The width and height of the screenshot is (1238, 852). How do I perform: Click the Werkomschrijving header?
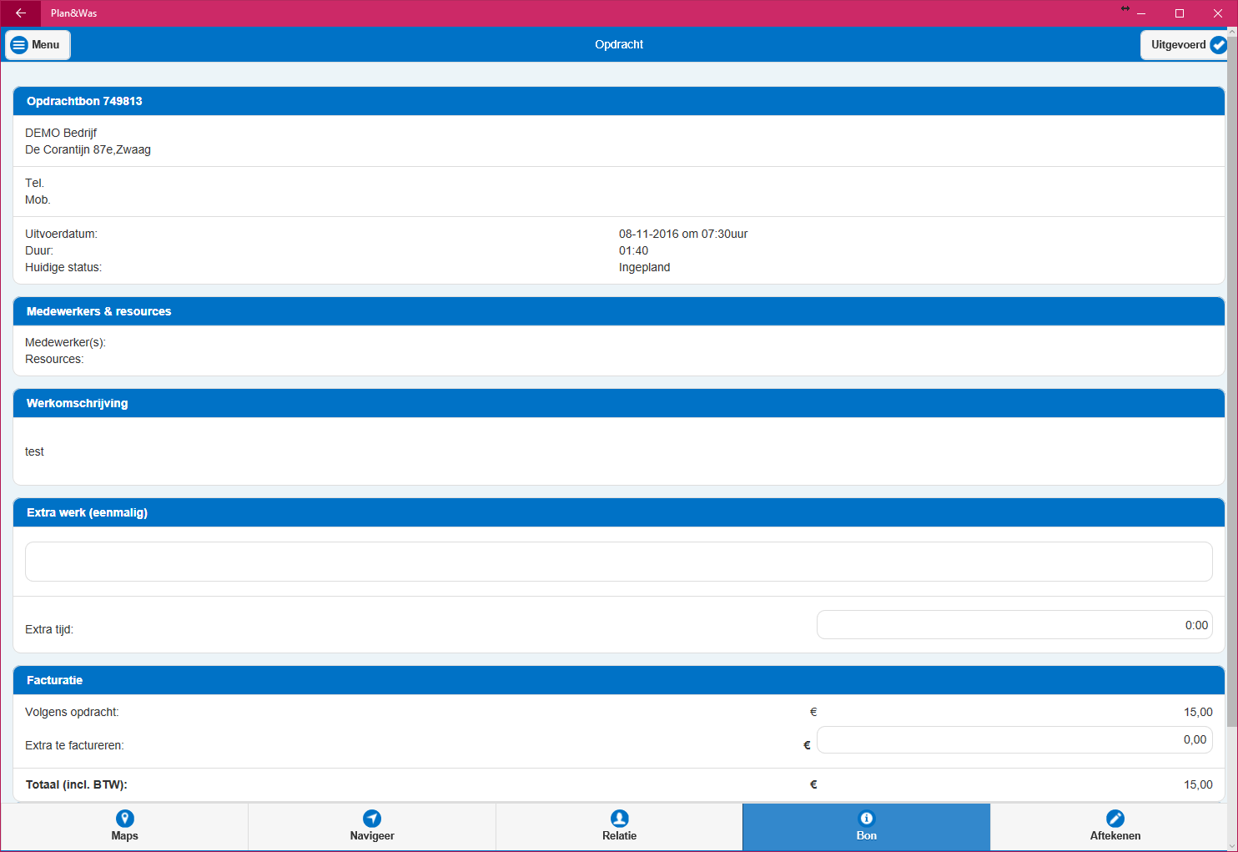point(619,403)
